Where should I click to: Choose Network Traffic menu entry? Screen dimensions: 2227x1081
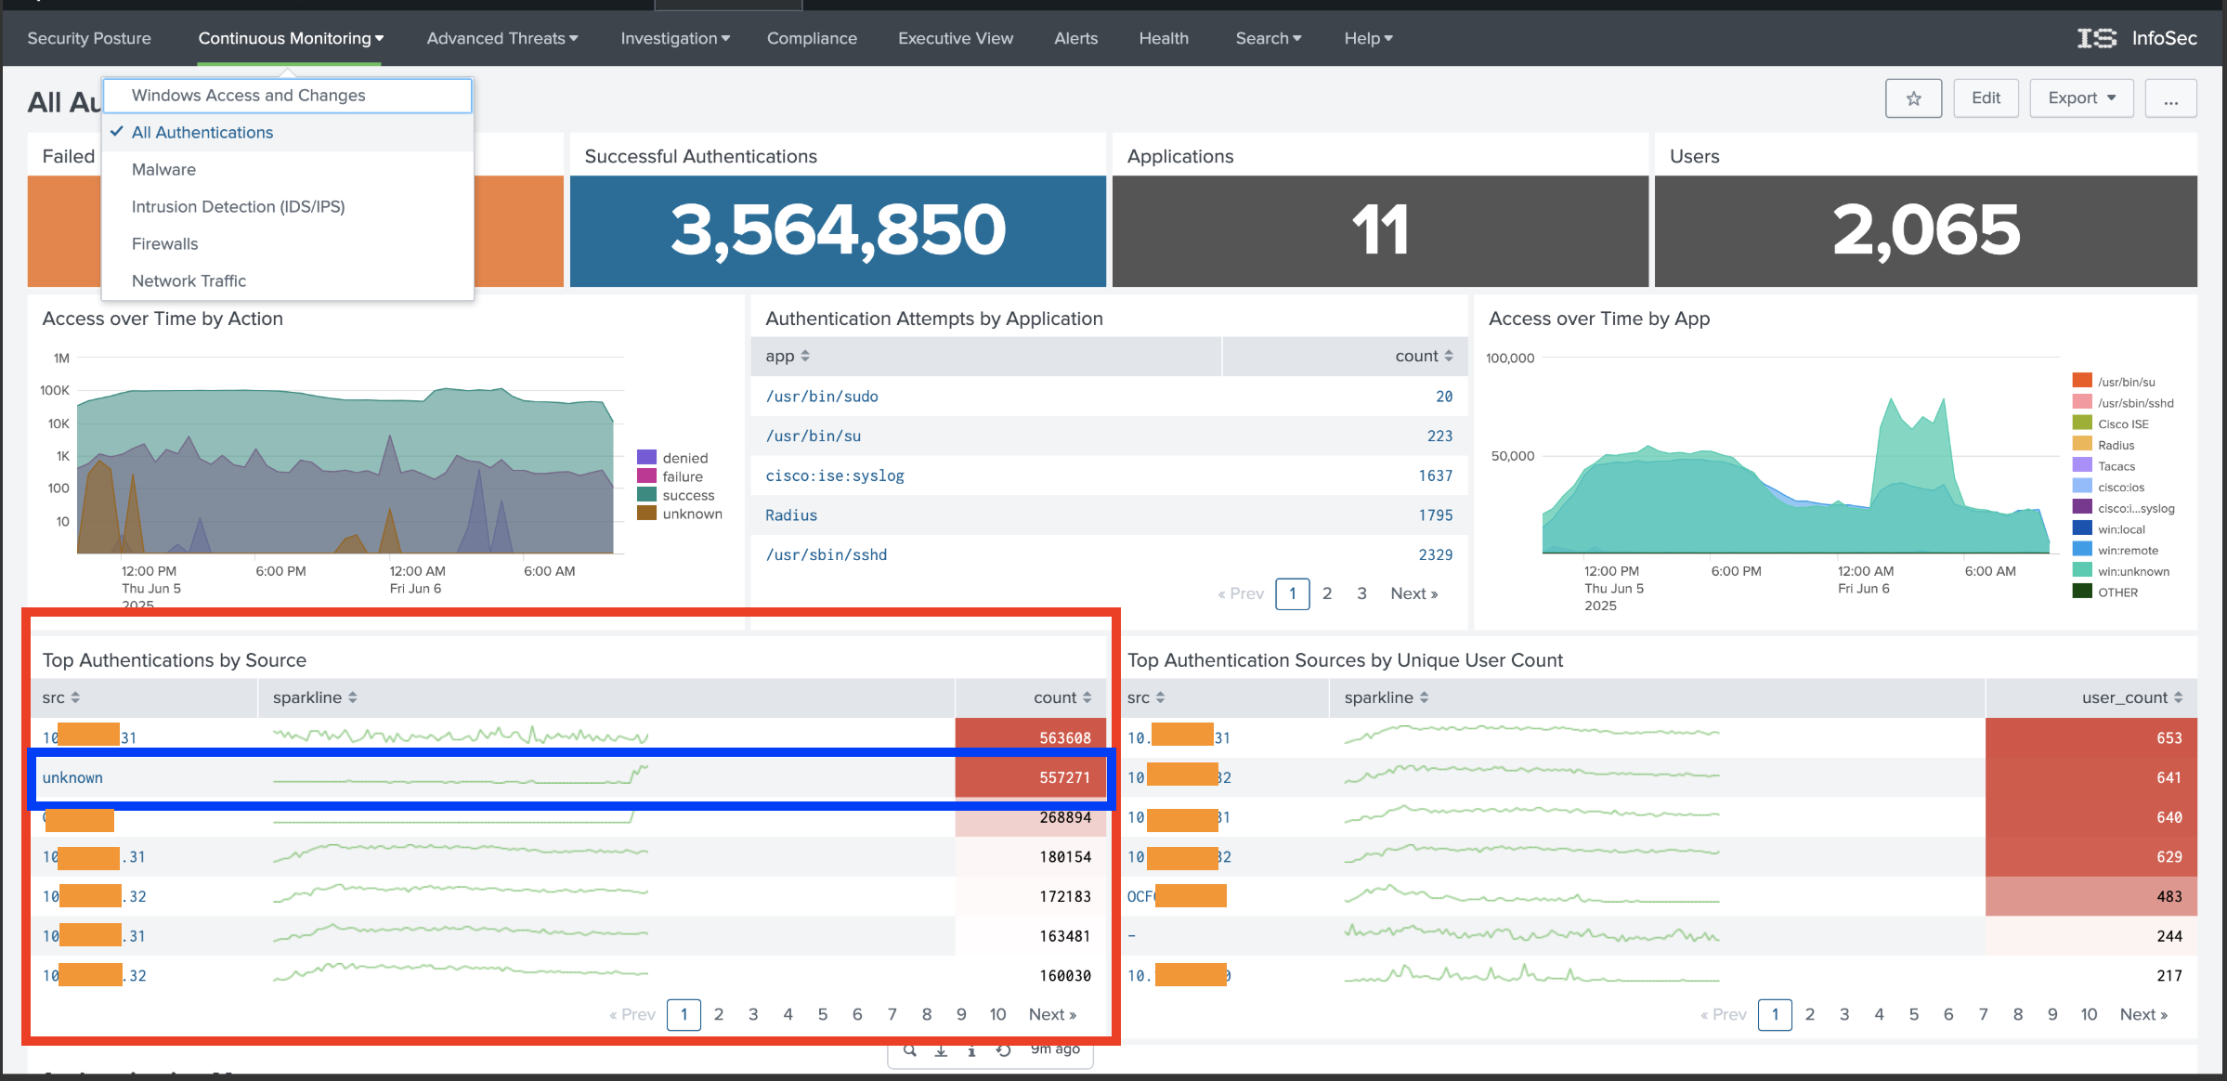pos(189,280)
